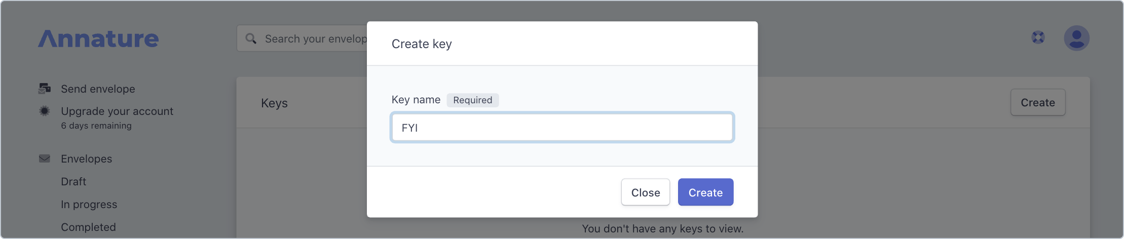Click the Envelopes mail icon
This screenshot has height=239, width=1124.
[x=45, y=158]
